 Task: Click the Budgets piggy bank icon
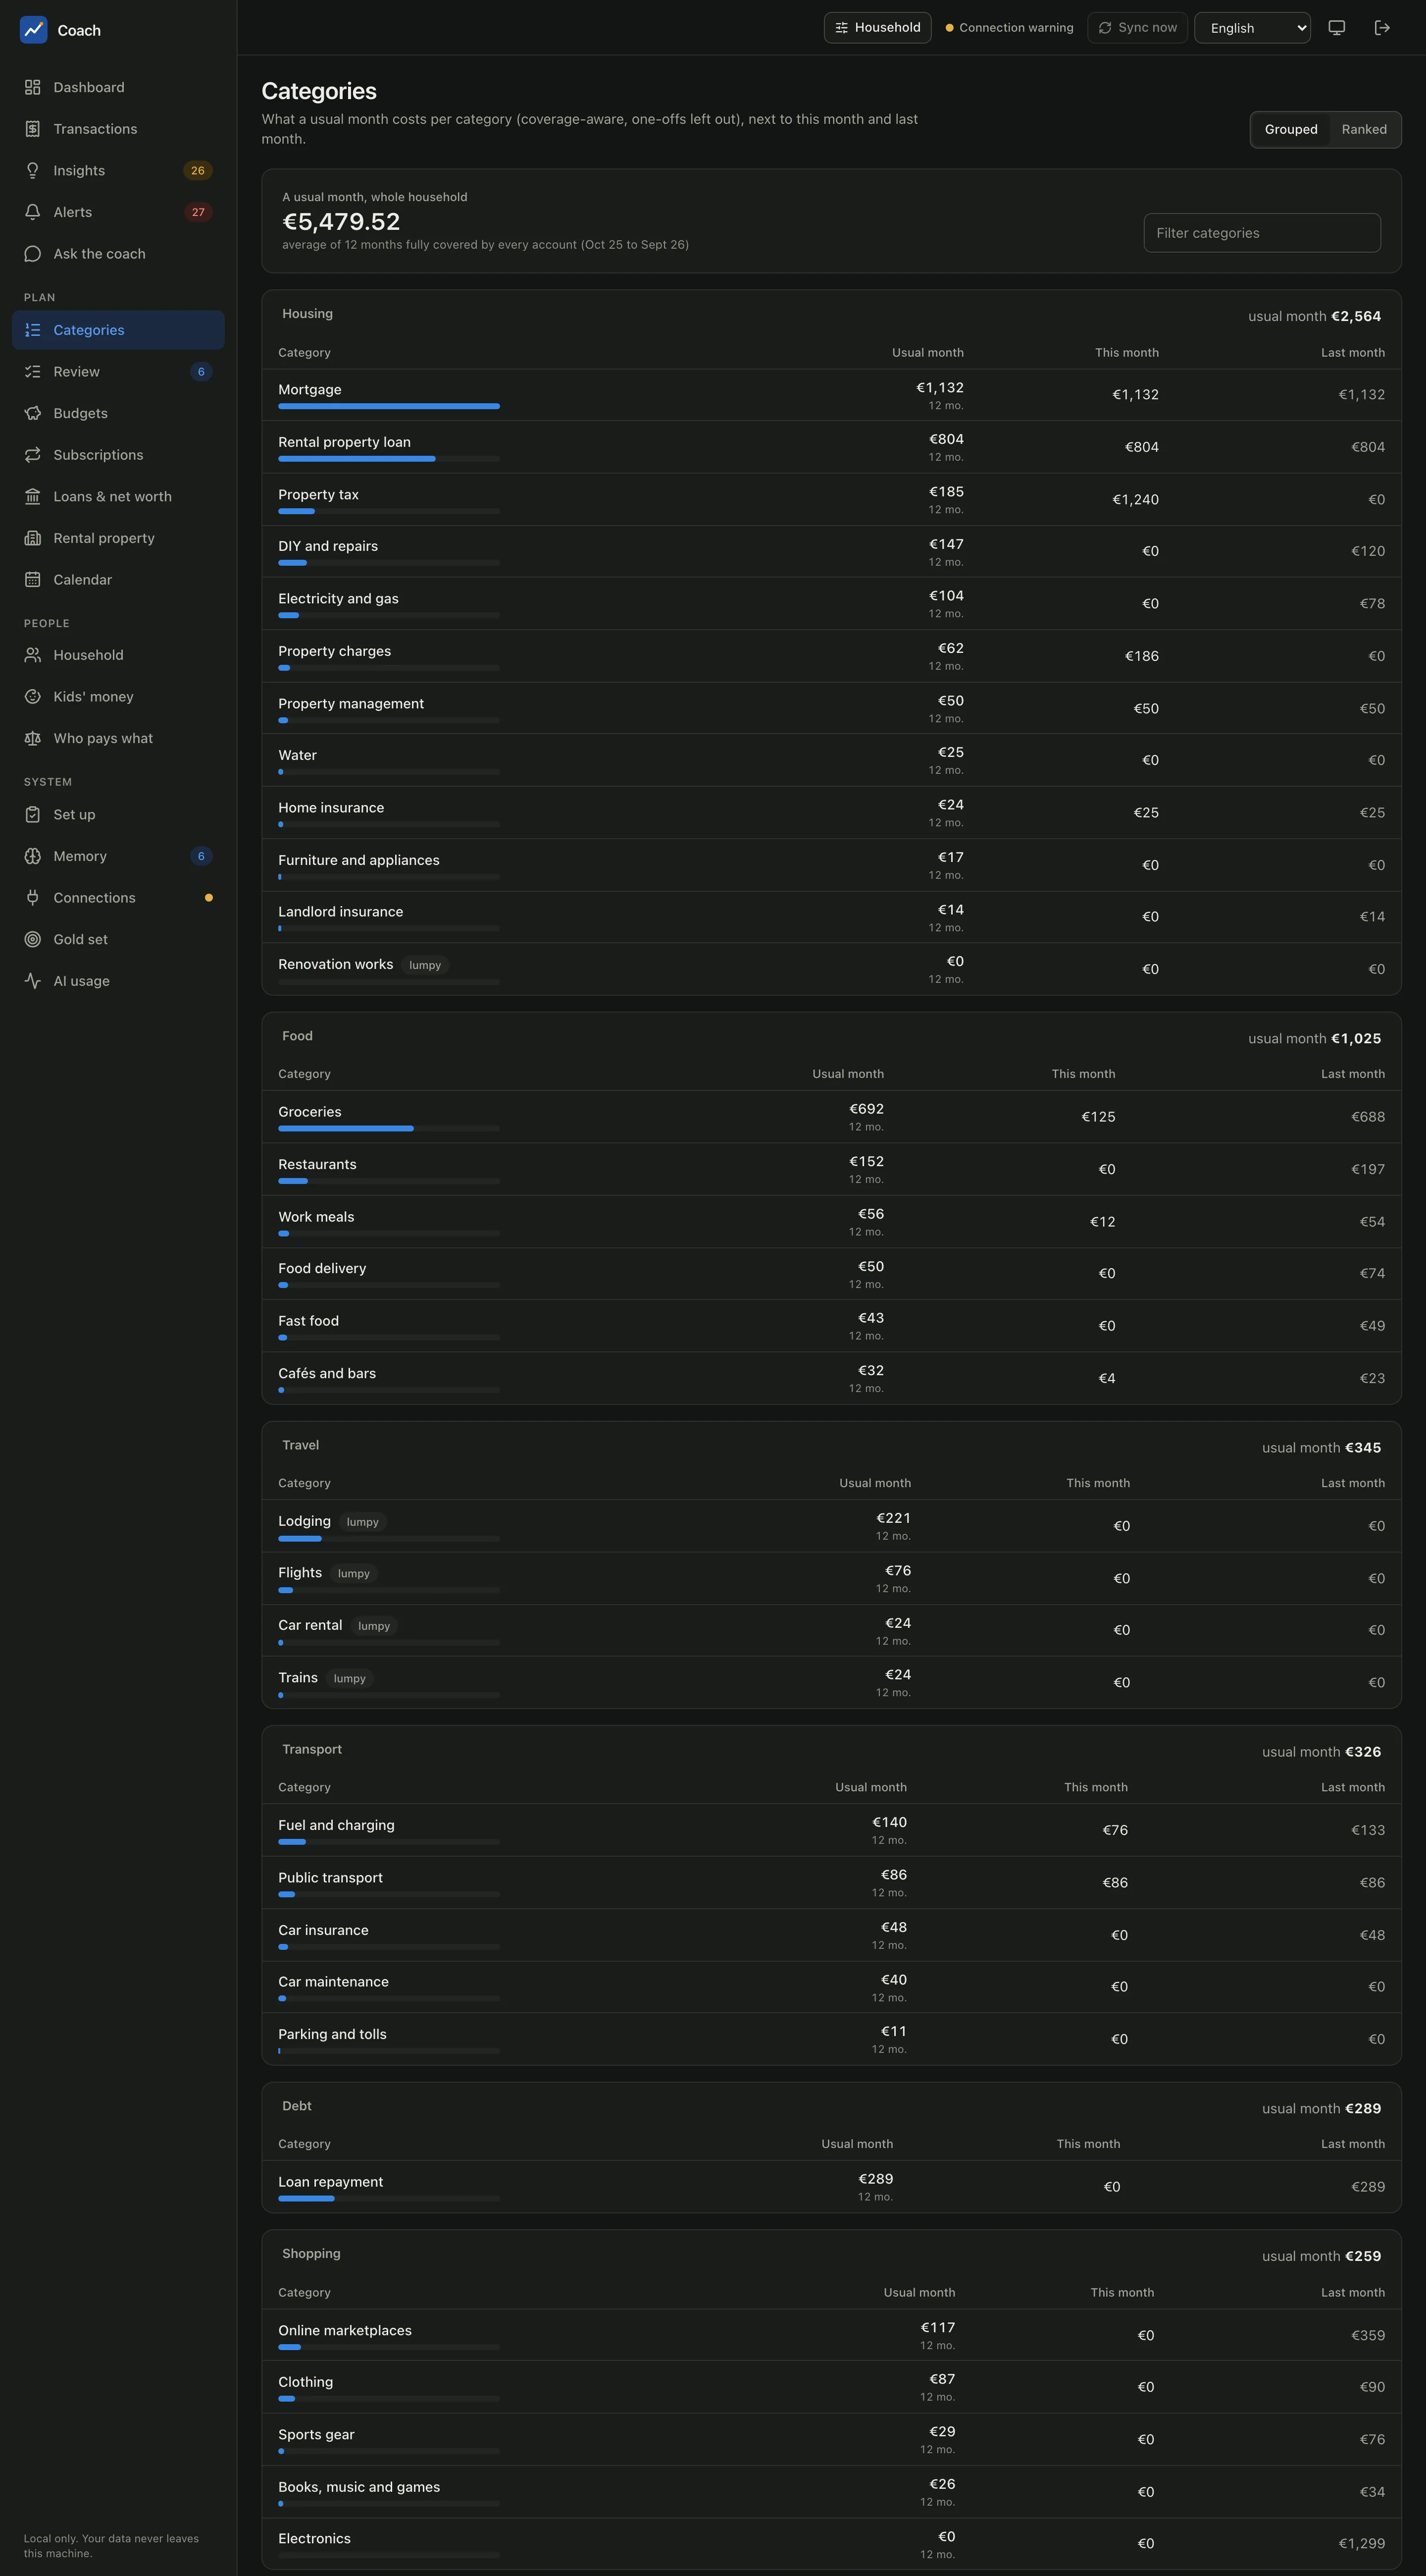(x=33, y=413)
